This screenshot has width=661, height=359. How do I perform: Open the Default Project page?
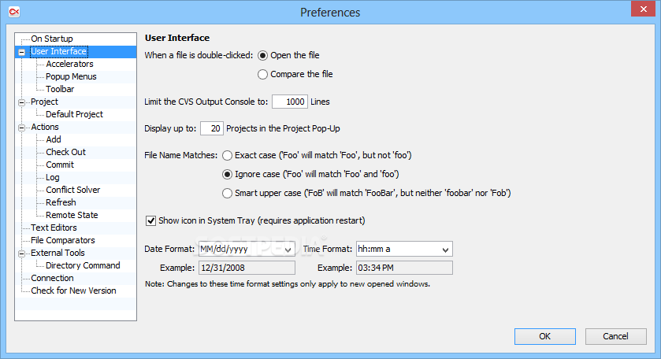click(74, 115)
